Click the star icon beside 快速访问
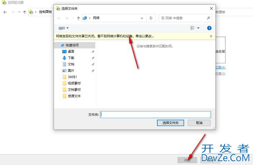Viewport: 253px width, 165px height. coord(63,45)
